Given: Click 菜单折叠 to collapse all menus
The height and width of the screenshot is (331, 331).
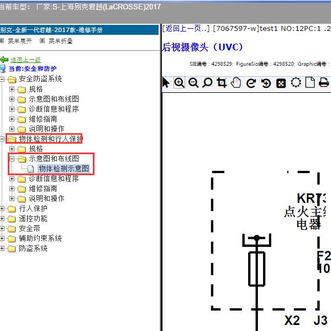Looking at the screenshot, I should point(61,41).
